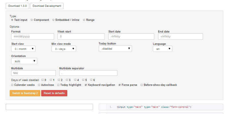229x114 pixels.
Task: Enable Today highlight checkbox
Action: [x=58, y=85]
